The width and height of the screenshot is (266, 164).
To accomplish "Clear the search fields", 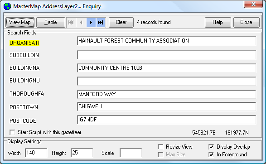I will pyautogui.click(x=121, y=22).
